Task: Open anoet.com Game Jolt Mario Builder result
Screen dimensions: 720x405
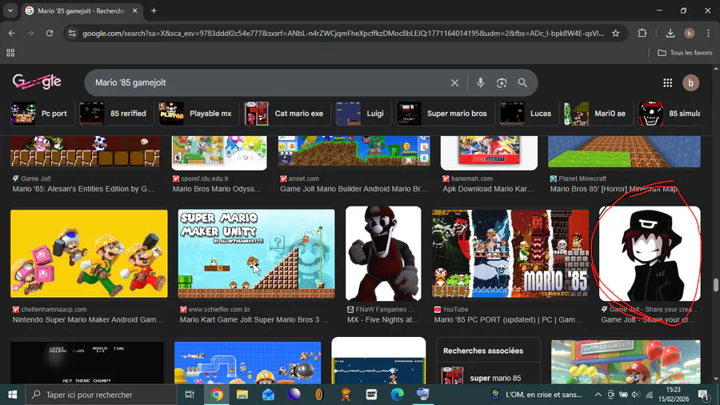Action: pos(354,189)
